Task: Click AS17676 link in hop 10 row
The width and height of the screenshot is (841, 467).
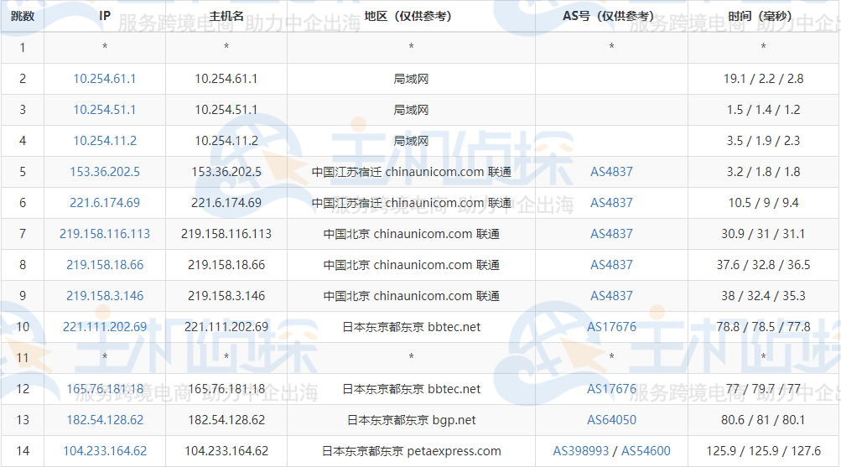Action: point(611,327)
